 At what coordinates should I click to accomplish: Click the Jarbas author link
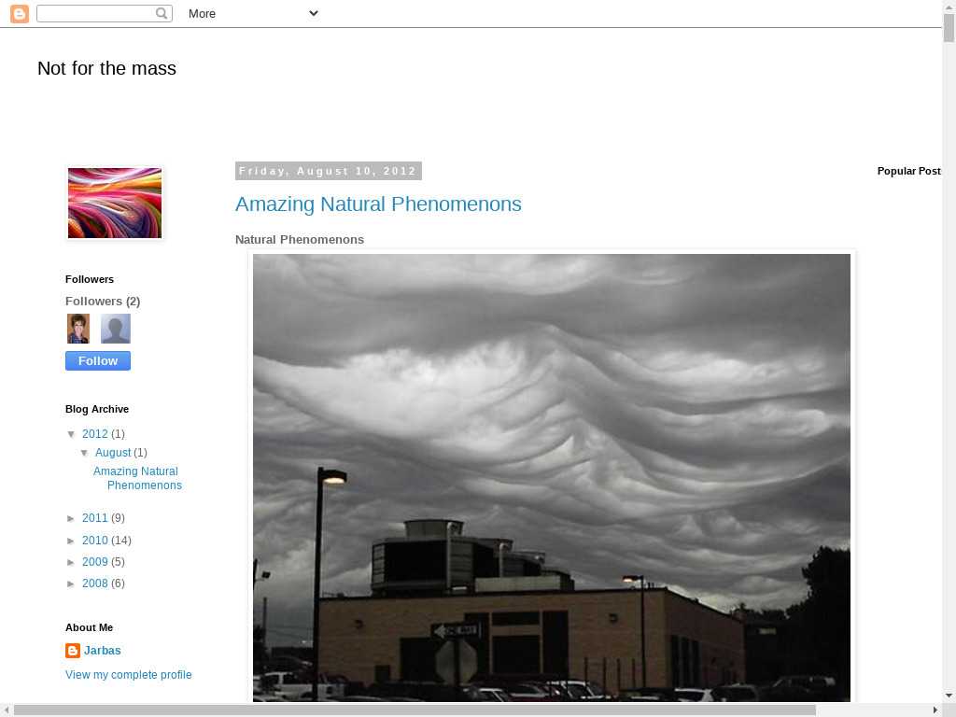pyautogui.click(x=103, y=651)
